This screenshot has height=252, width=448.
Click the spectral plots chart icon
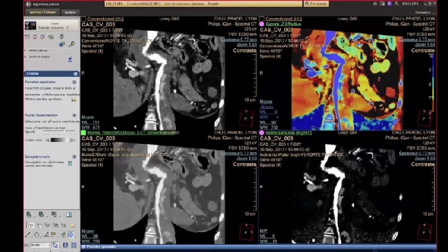(x=74, y=100)
